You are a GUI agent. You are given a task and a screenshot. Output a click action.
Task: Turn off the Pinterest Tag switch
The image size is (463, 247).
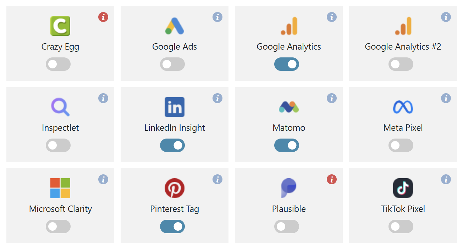click(x=172, y=226)
